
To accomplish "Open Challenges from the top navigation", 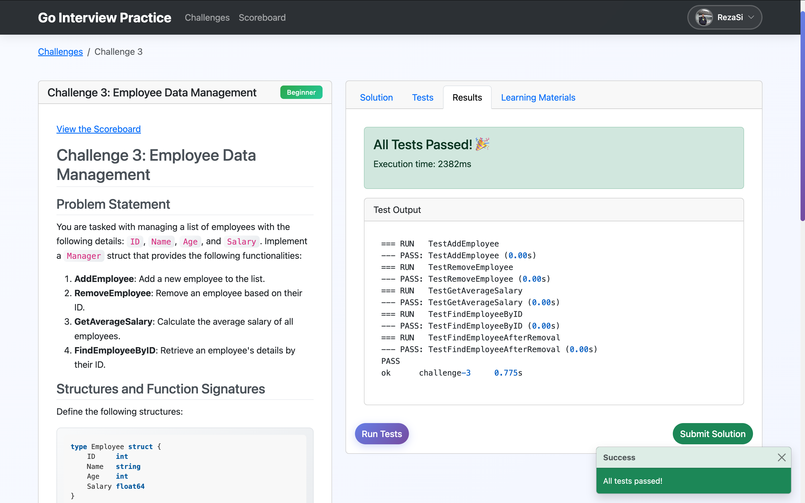I will click(207, 17).
